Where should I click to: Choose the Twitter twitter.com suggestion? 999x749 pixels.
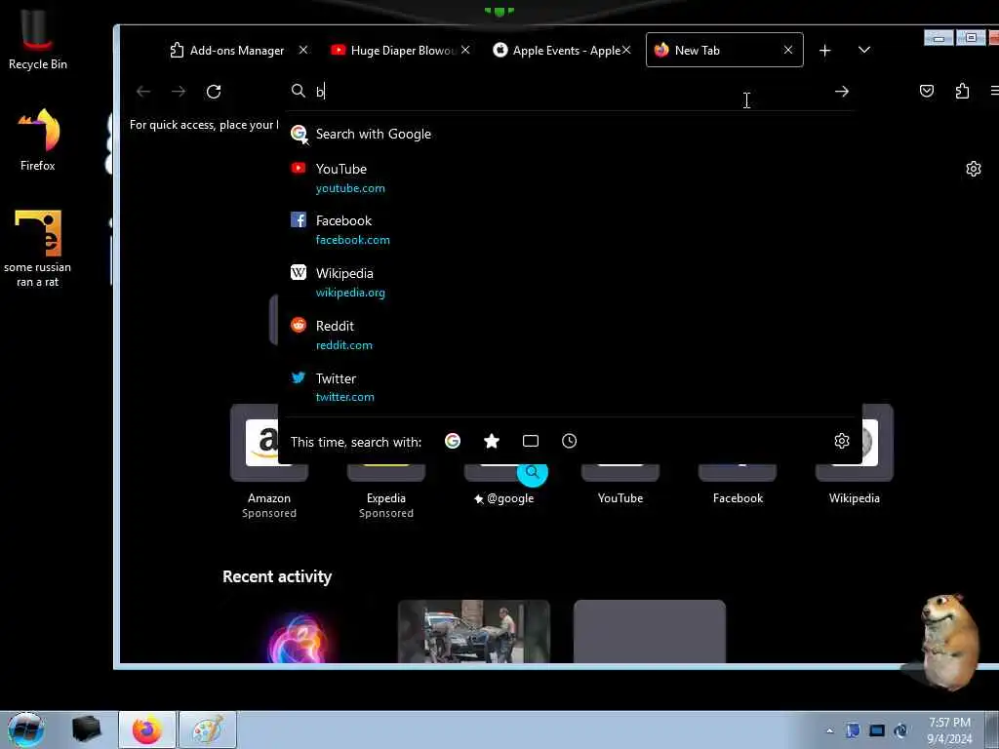[570, 386]
